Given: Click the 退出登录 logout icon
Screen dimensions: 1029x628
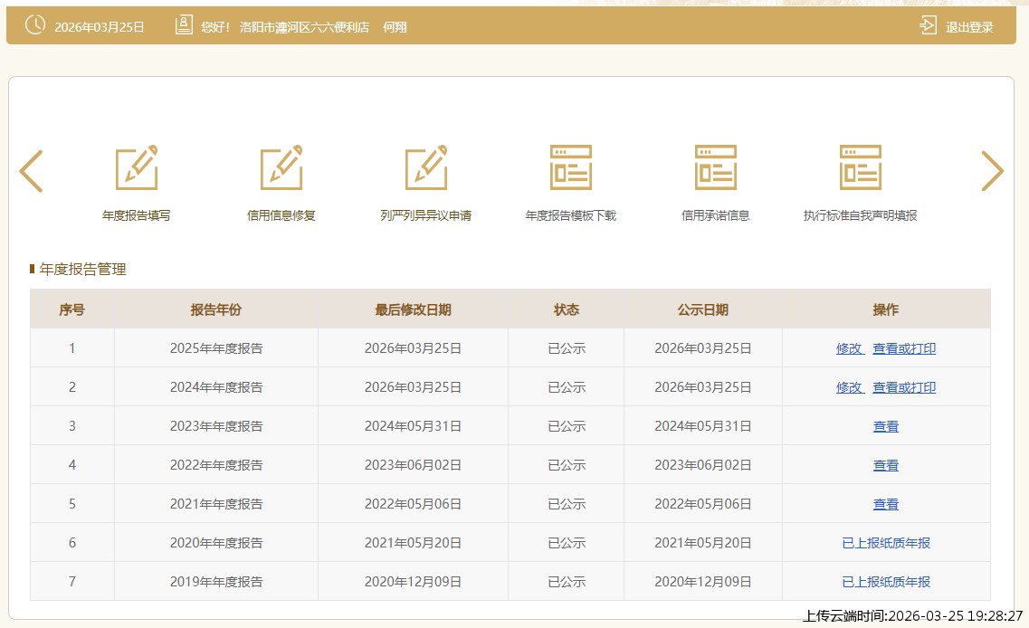Looking at the screenshot, I should [x=928, y=25].
